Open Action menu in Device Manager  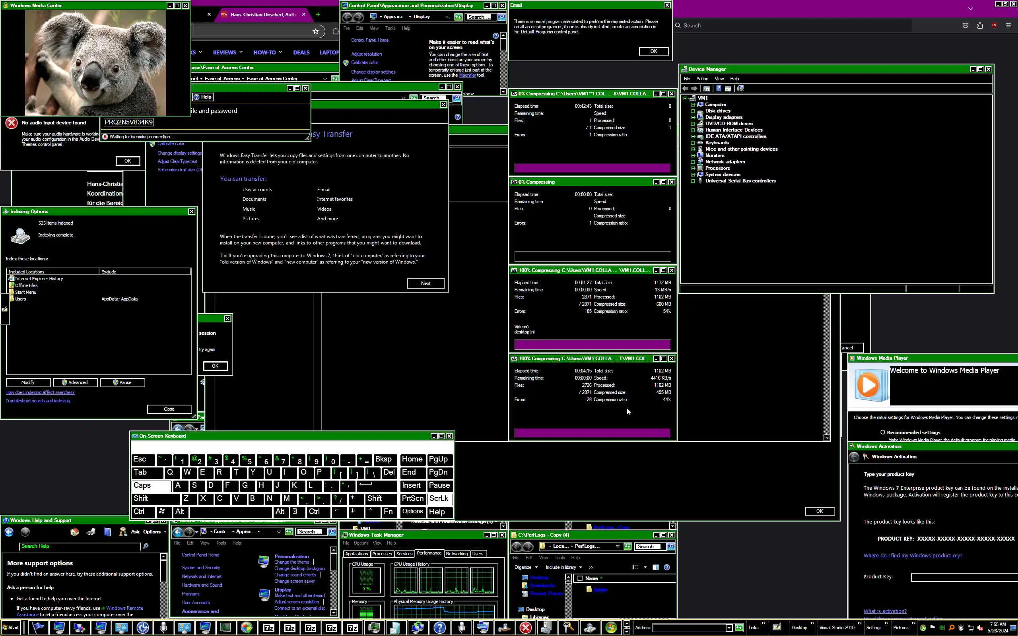coord(702,79)
